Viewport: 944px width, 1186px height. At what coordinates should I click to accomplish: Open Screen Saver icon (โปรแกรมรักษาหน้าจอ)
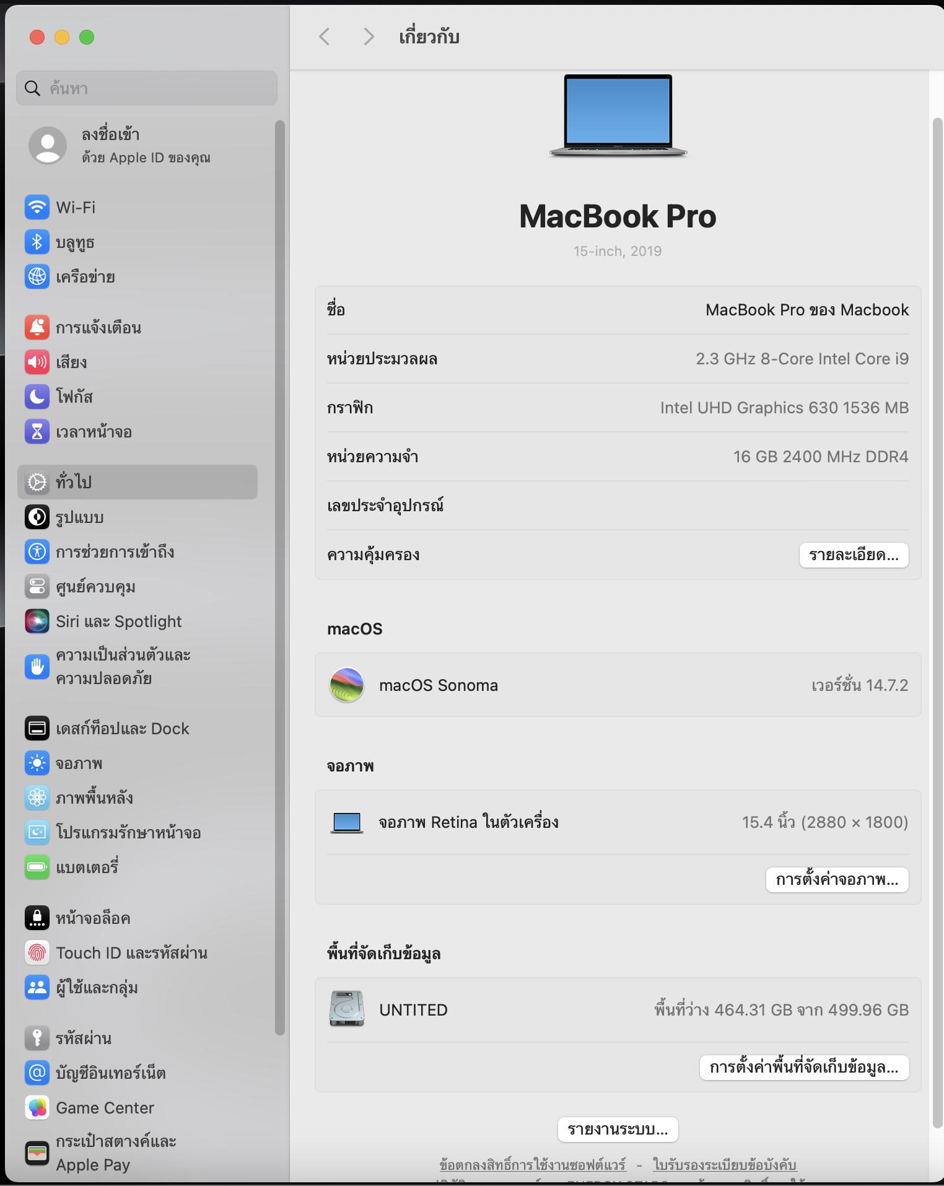tap(37, 832)
